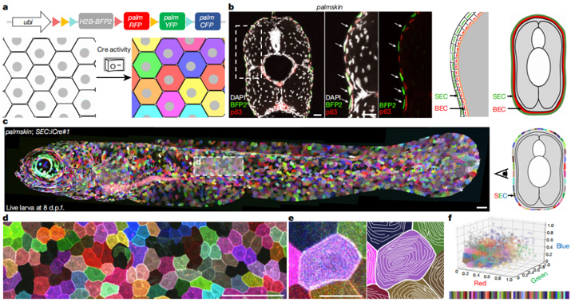Image resolution: width=575 pixels, height=302 pixels.
Task: Click the dashed rectangle labeled d on larva
Action: [219, 167]
